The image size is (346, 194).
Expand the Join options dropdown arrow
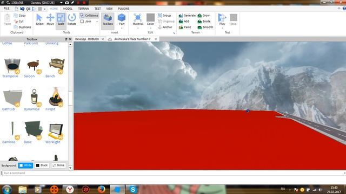coord(97,22)
